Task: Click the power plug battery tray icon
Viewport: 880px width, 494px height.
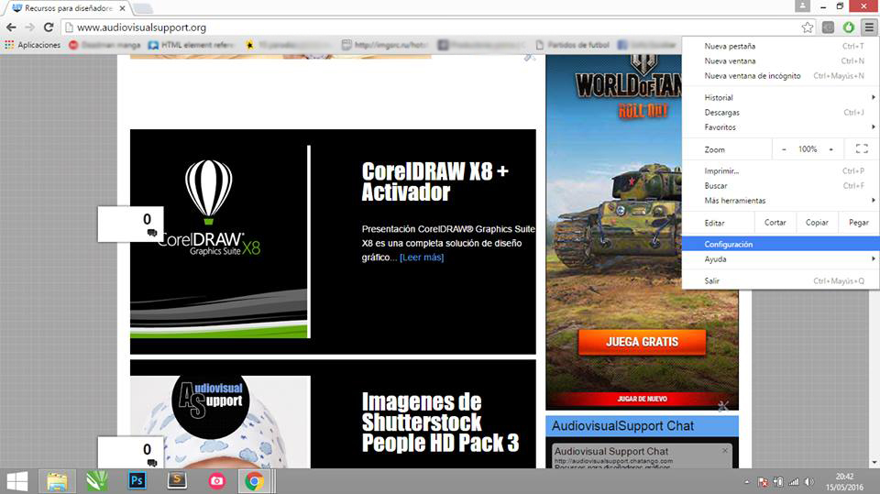Action: tap(778, 482)
